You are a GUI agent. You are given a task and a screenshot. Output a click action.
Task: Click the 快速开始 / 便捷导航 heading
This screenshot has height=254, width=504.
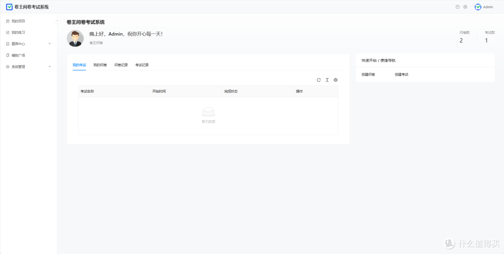click(x=378, y=60)
